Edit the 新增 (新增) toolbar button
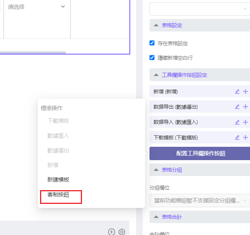The width and height of the screenshot is (250, 235). point(237,92)
